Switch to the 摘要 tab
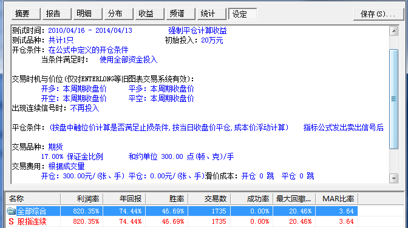Screen dimensions: 408x228 (25, 14)
